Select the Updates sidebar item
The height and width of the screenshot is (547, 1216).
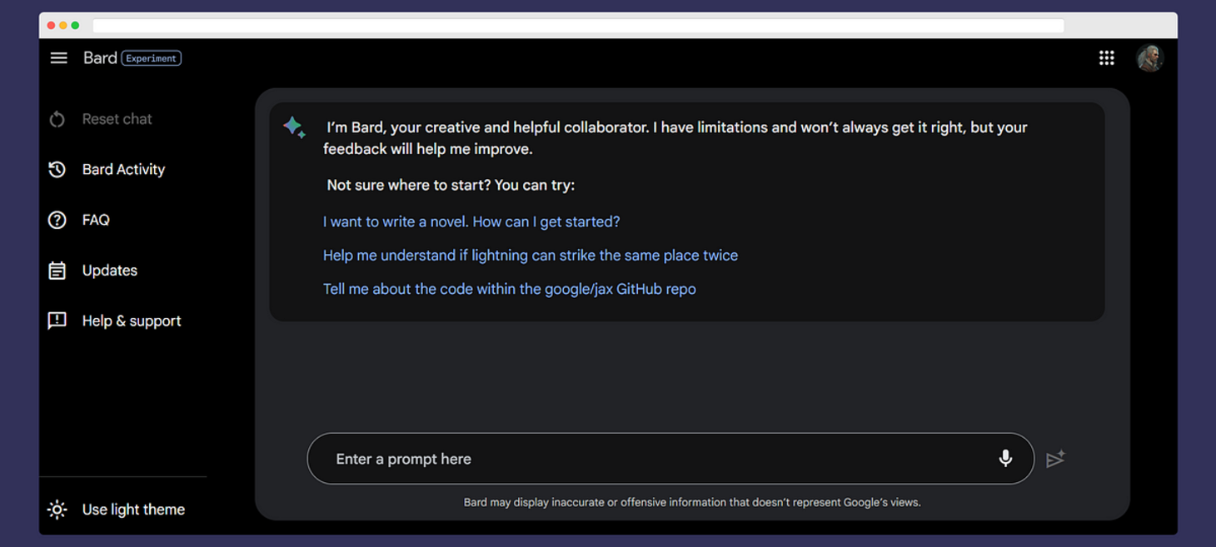pos(109,271)
